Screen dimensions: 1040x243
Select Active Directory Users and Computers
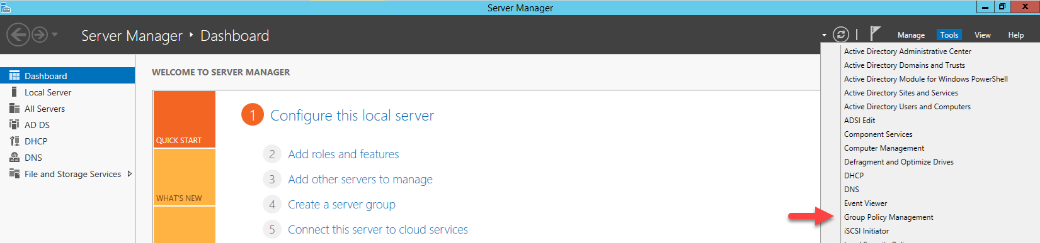pos(907,107)
